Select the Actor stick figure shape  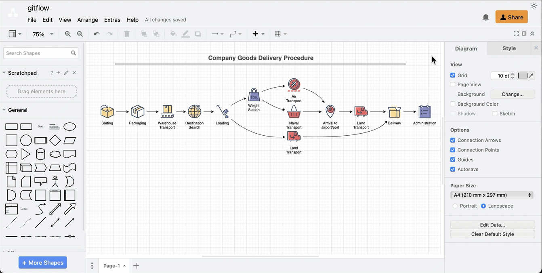point(55,181)
